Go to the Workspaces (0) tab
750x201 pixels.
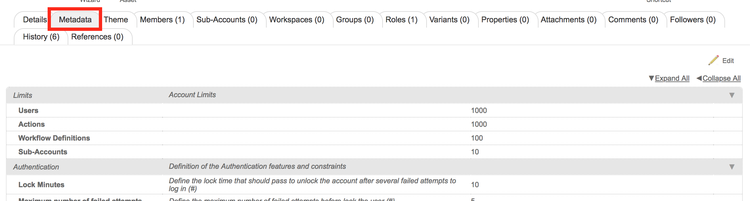click(x=297, y=20)
